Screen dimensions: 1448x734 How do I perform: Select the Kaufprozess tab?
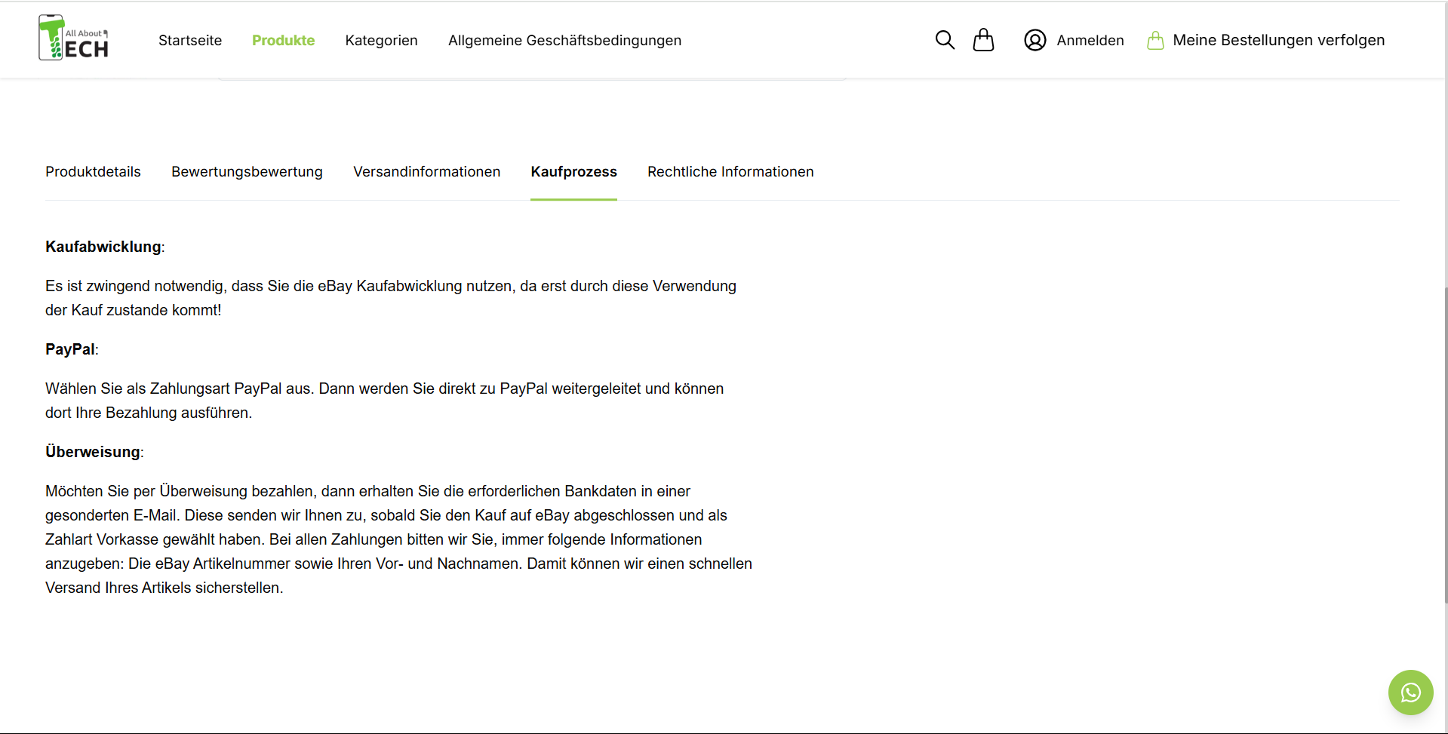573,171
